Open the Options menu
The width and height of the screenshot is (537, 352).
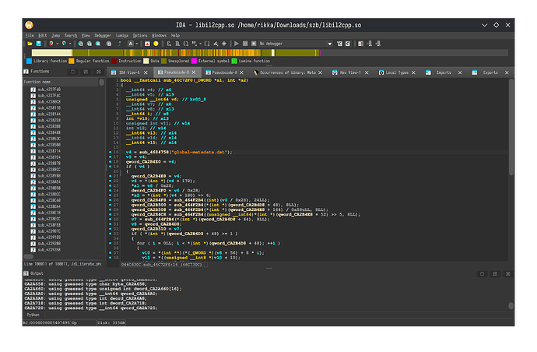click(140, 35)
